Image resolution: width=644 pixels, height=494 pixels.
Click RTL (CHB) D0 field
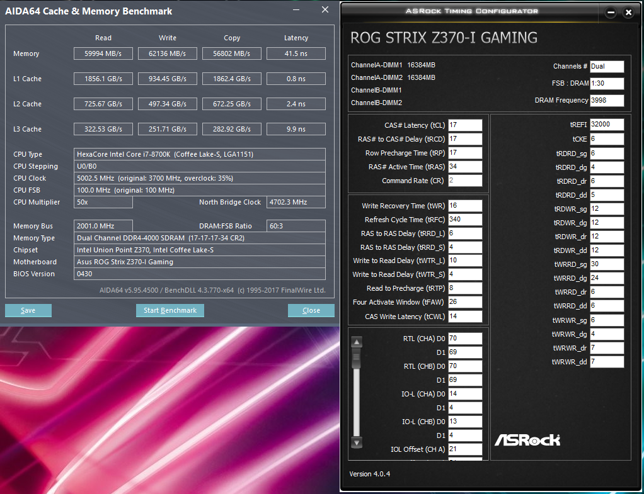pos(465,366)
